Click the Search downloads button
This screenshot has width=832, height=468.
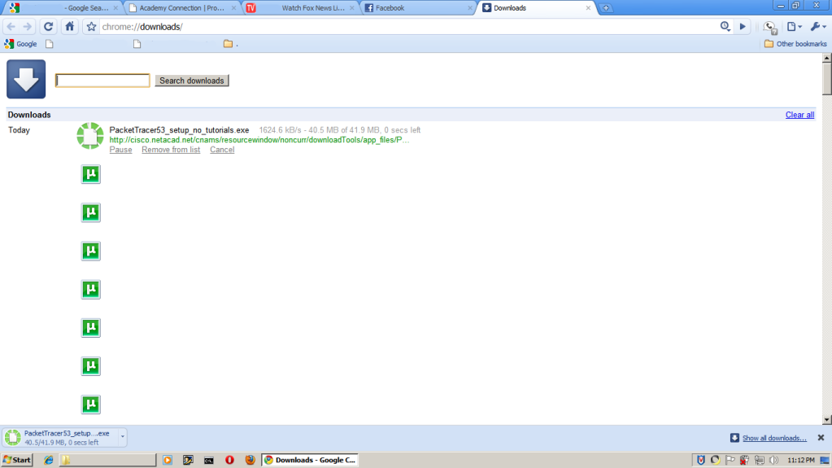pos(192,81)
